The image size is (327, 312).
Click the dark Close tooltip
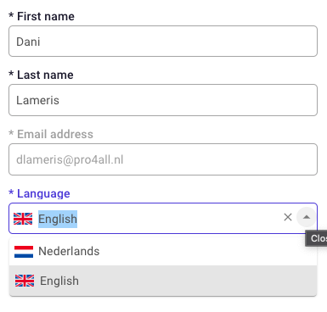tap(316, 238)
